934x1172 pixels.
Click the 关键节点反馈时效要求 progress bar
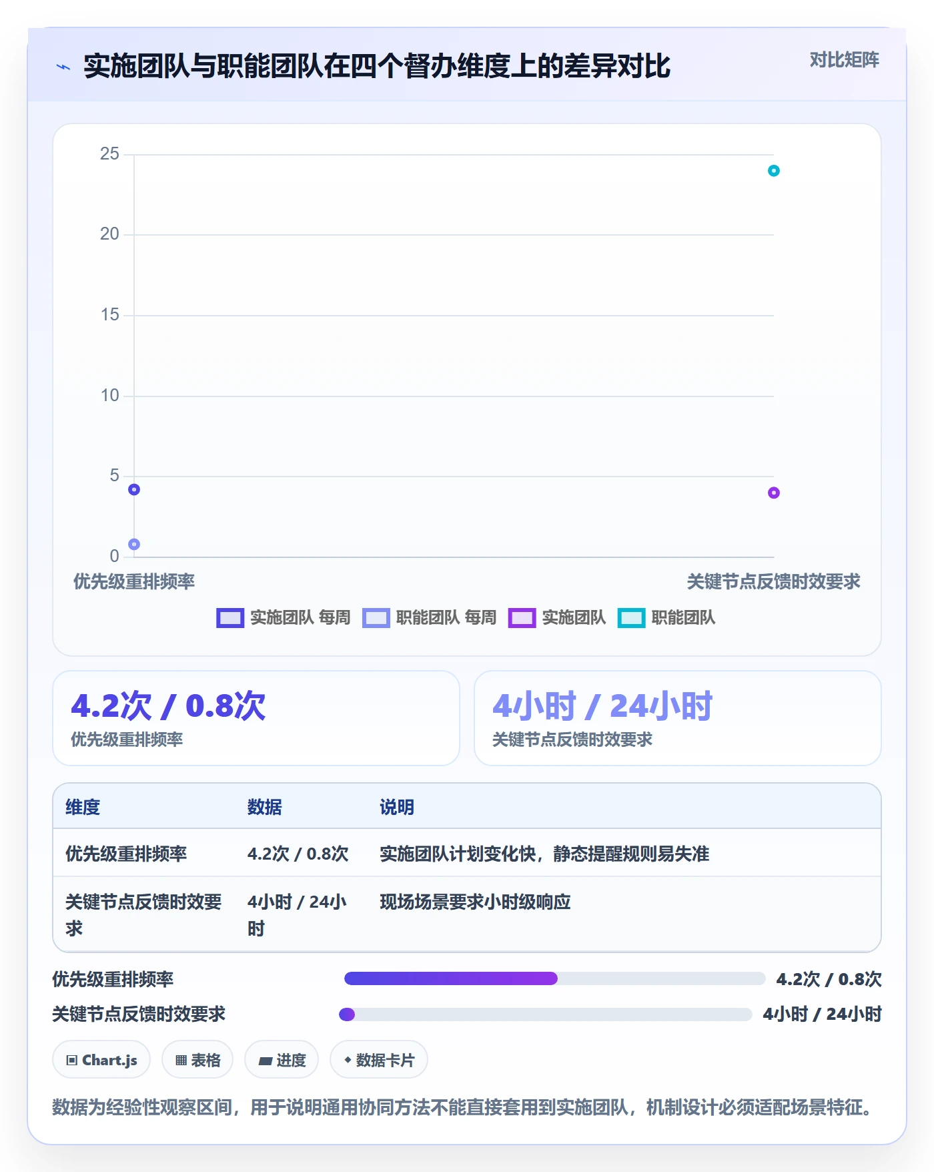546,1014
